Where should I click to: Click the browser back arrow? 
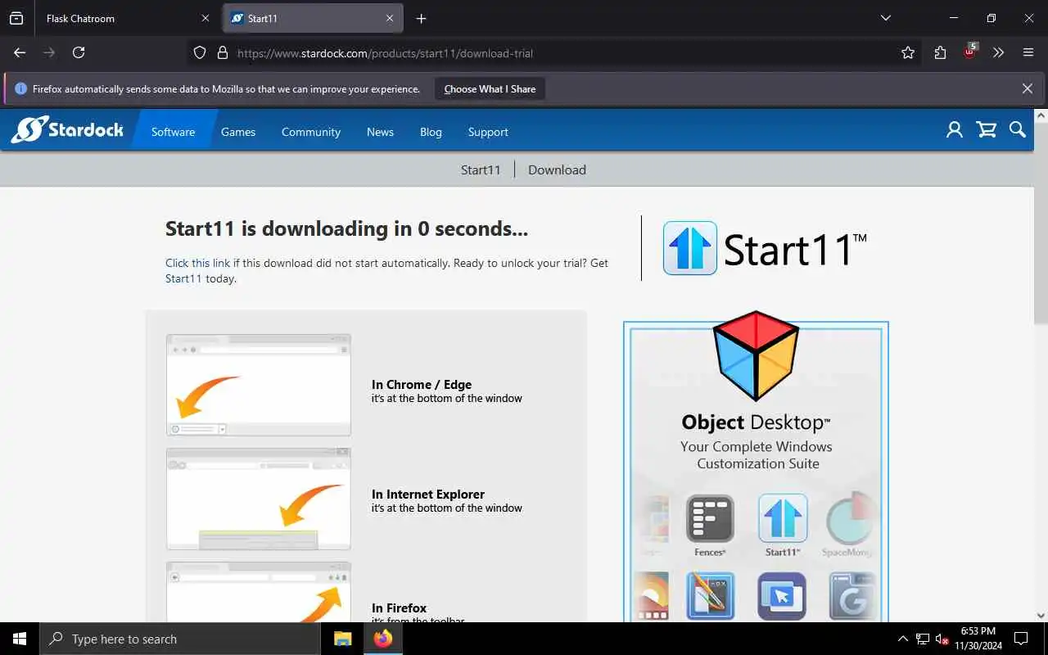(20, 52)
